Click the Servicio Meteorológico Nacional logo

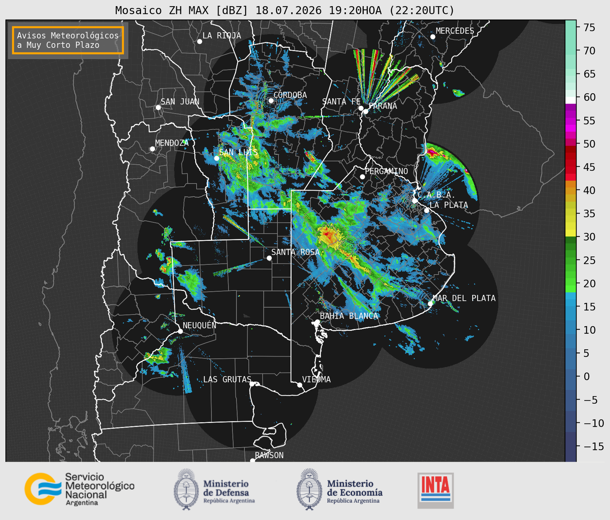tap(79, 489)
